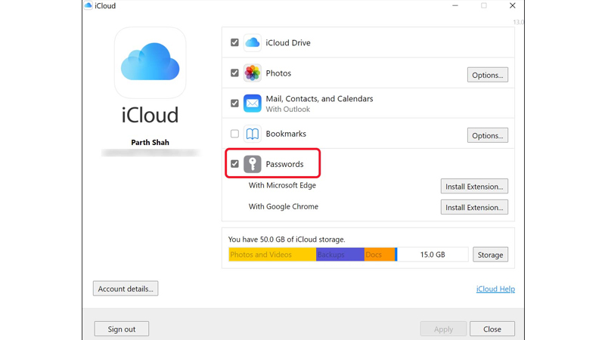Viewport: 605px width, 340px height.
Task: Uncheck the Photos checkbox
Action: (234, 73)
